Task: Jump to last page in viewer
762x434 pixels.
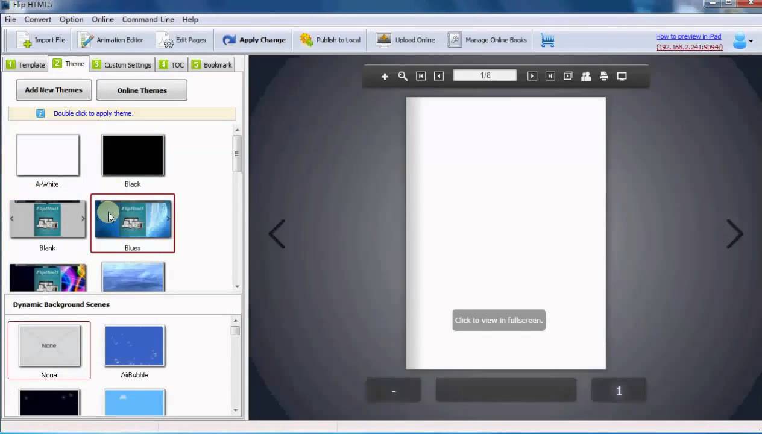Action: coord(550,76)
